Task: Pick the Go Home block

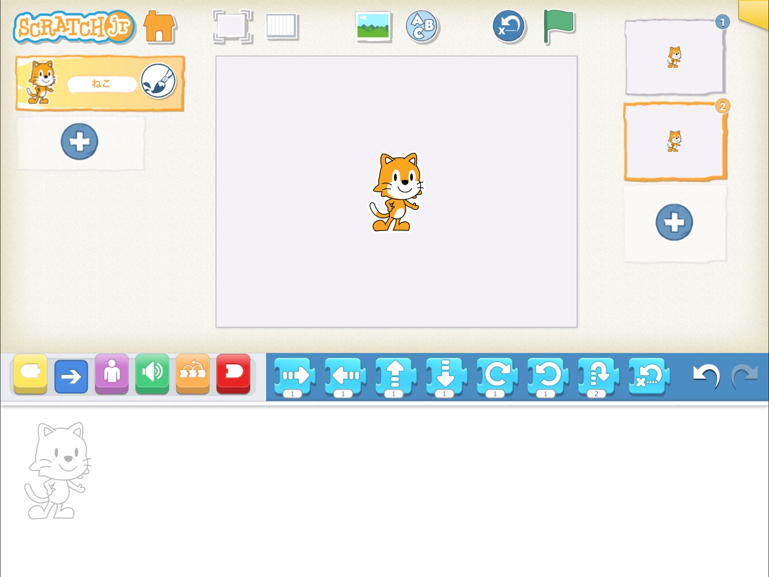Action: tap(649, 376)
